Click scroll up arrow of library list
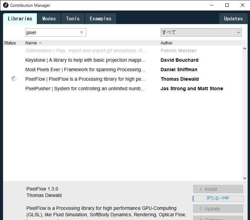This screenshot has width=250, height=220. 245,49
